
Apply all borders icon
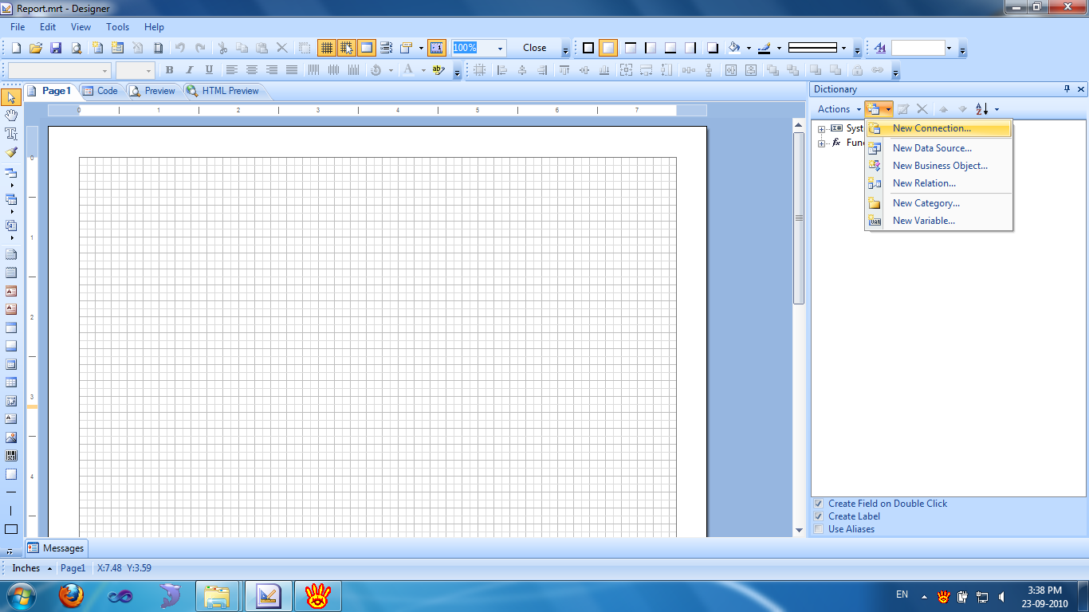click(588, 48)
